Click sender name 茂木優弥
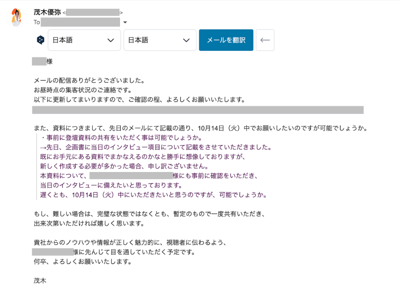The width and height of the screenshot is (400, 304). (x=47, y=12)
